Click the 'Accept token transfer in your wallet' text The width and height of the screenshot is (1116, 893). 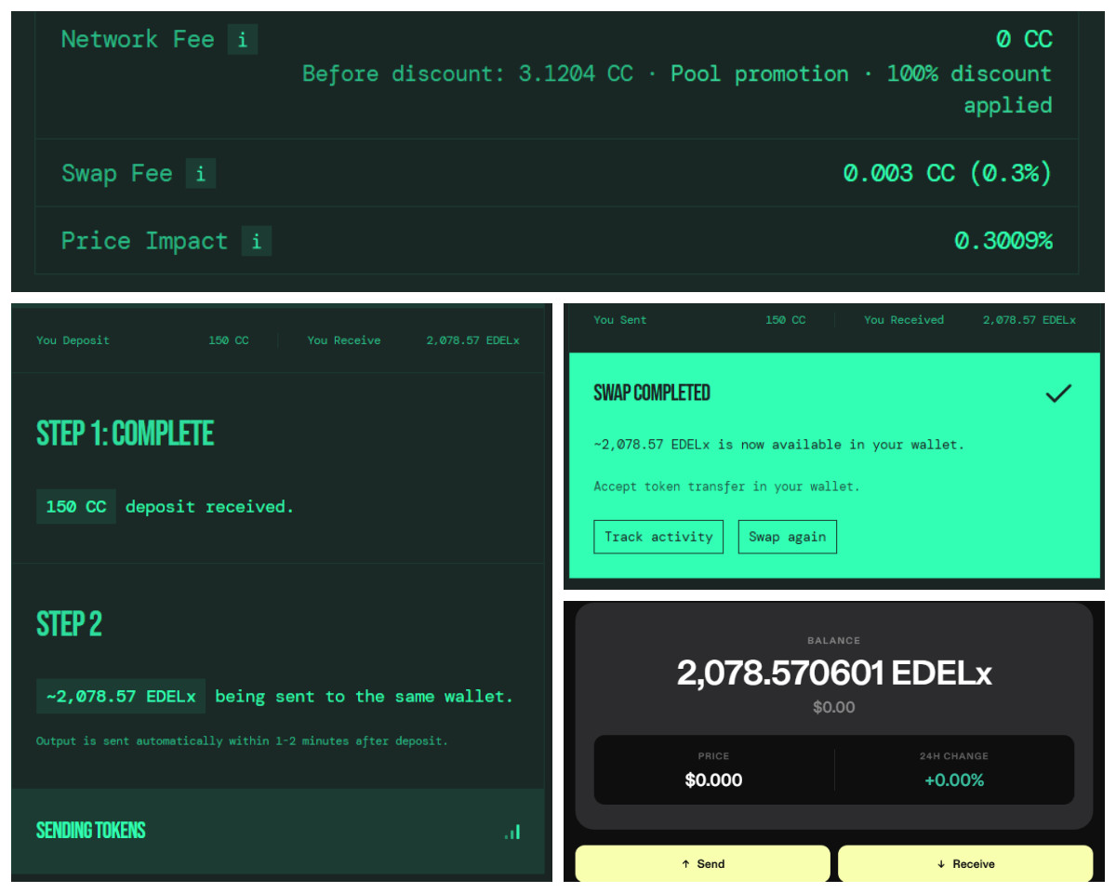[726, 486]
